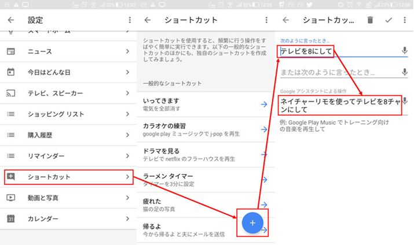The image size is (414, 245).
Task: Select the ドラマを見る shortcut row
Action: [206, 155]
